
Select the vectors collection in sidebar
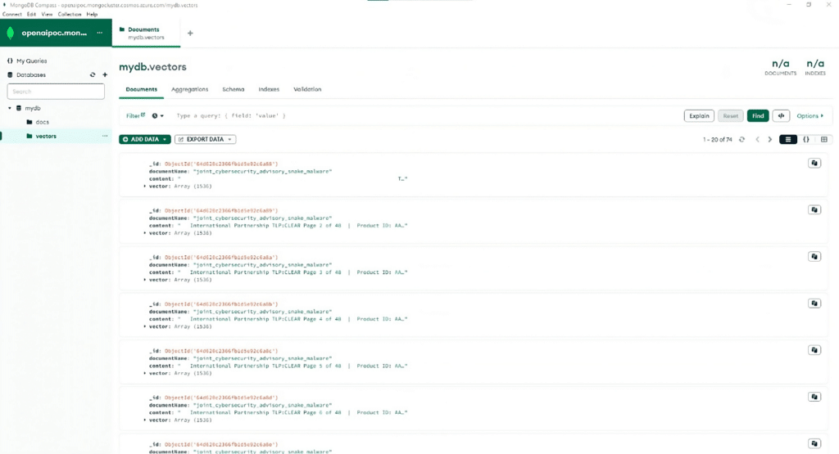46,136
